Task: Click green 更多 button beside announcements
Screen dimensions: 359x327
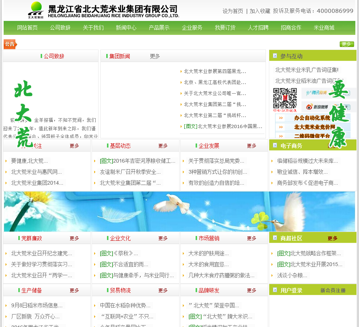Action: [347, 44]
